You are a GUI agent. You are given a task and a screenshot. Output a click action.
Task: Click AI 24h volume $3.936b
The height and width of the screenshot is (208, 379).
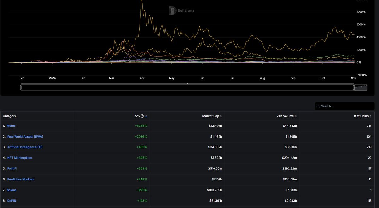pyautogui.click(x=291, y=147)
